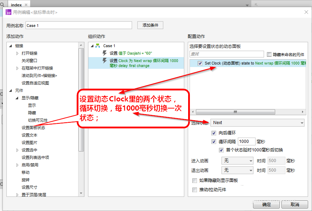
Task: Toggle the Set Clock dynamic panel checkbox
Action: click(x=200, y=63)
